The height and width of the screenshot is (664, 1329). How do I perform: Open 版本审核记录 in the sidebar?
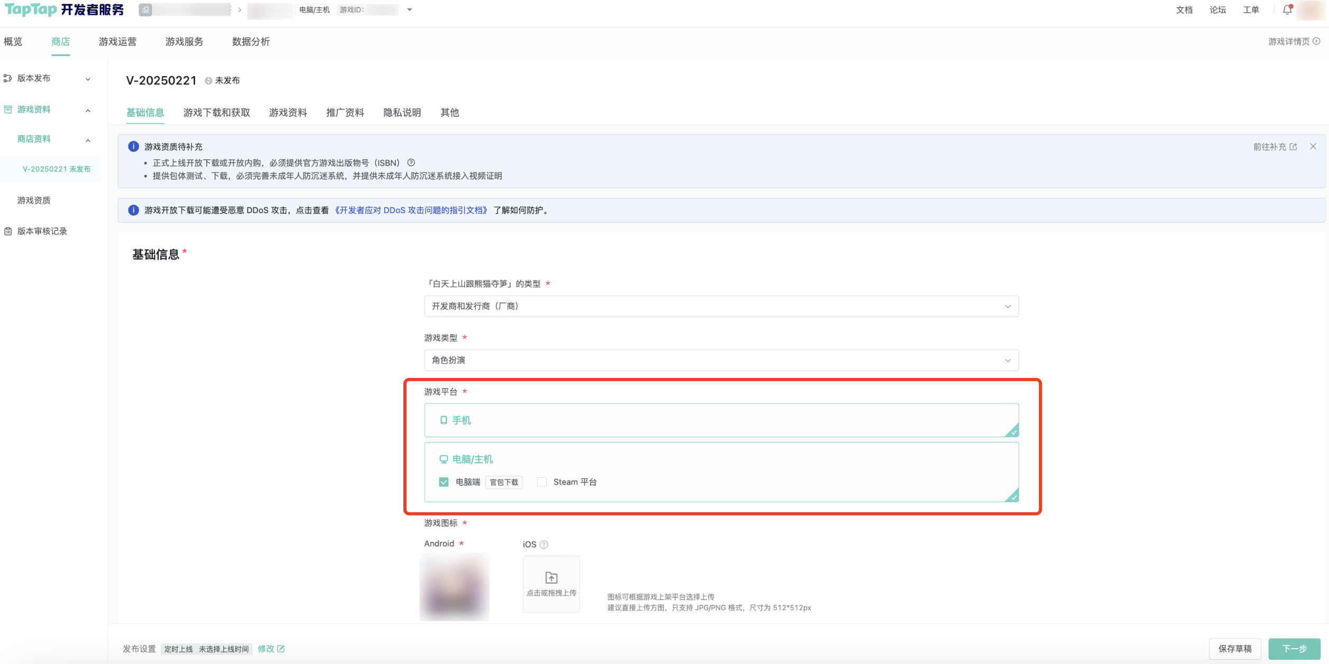[x=42, y=231]
